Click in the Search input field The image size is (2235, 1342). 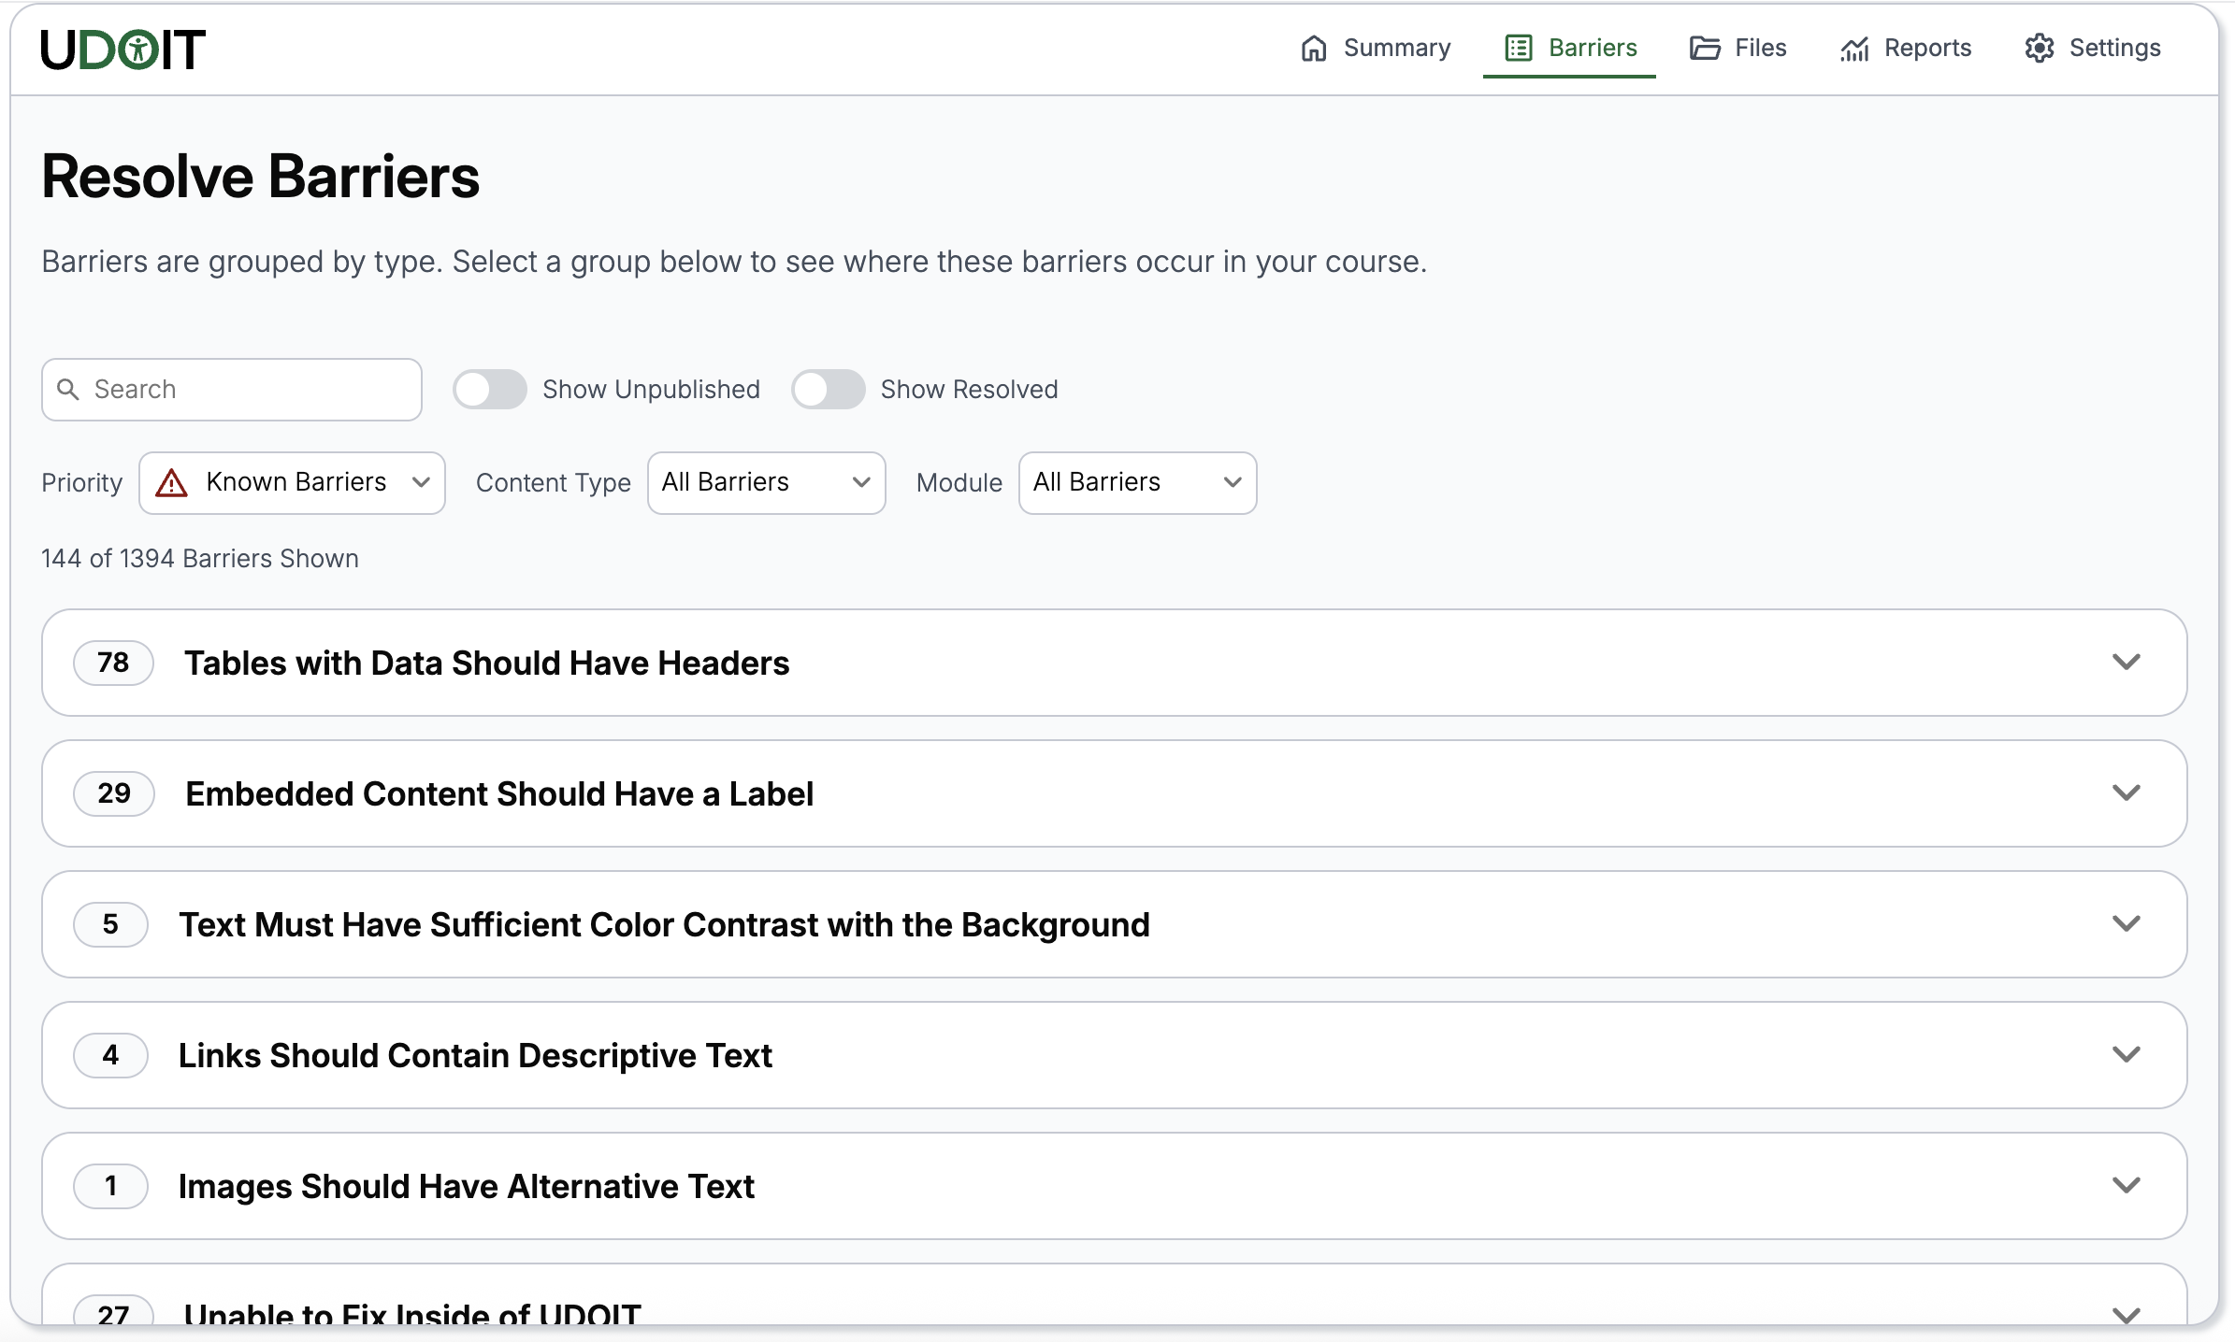tap(232, 389)
